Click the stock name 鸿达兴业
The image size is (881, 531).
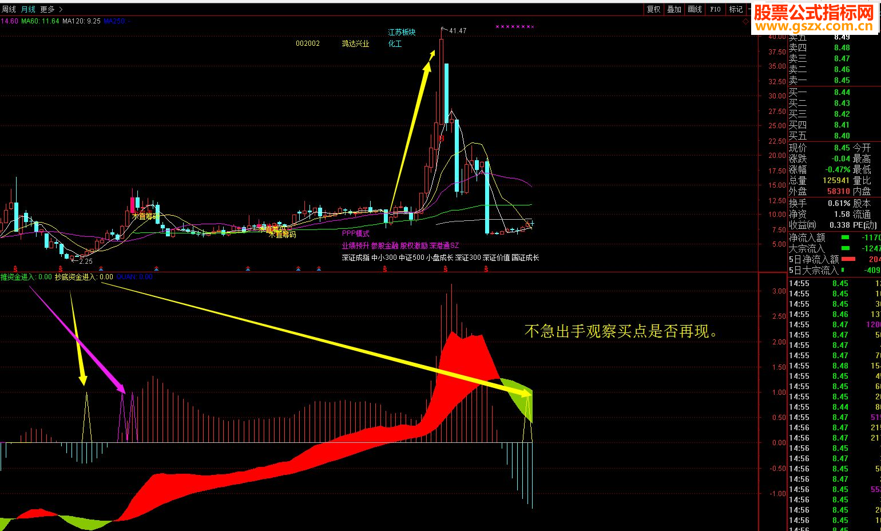pyautogui.click(x=355, y=43)
